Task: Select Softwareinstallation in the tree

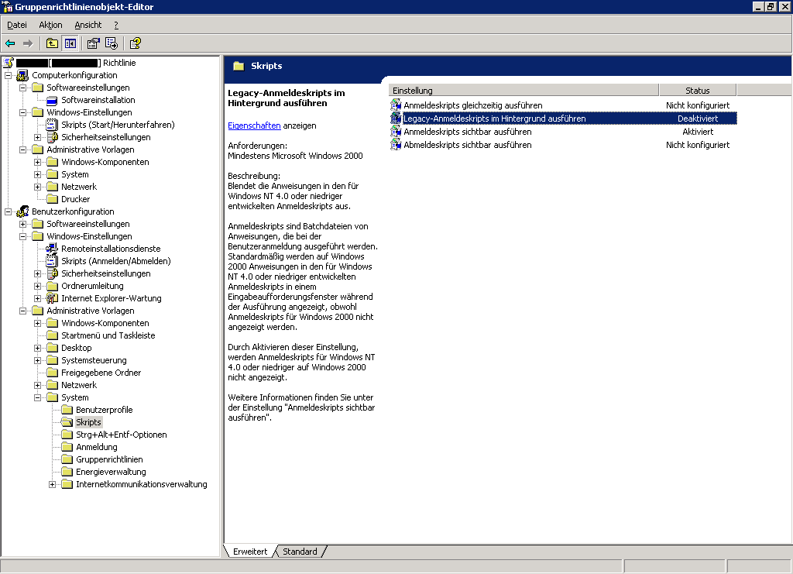Action: 98,100
